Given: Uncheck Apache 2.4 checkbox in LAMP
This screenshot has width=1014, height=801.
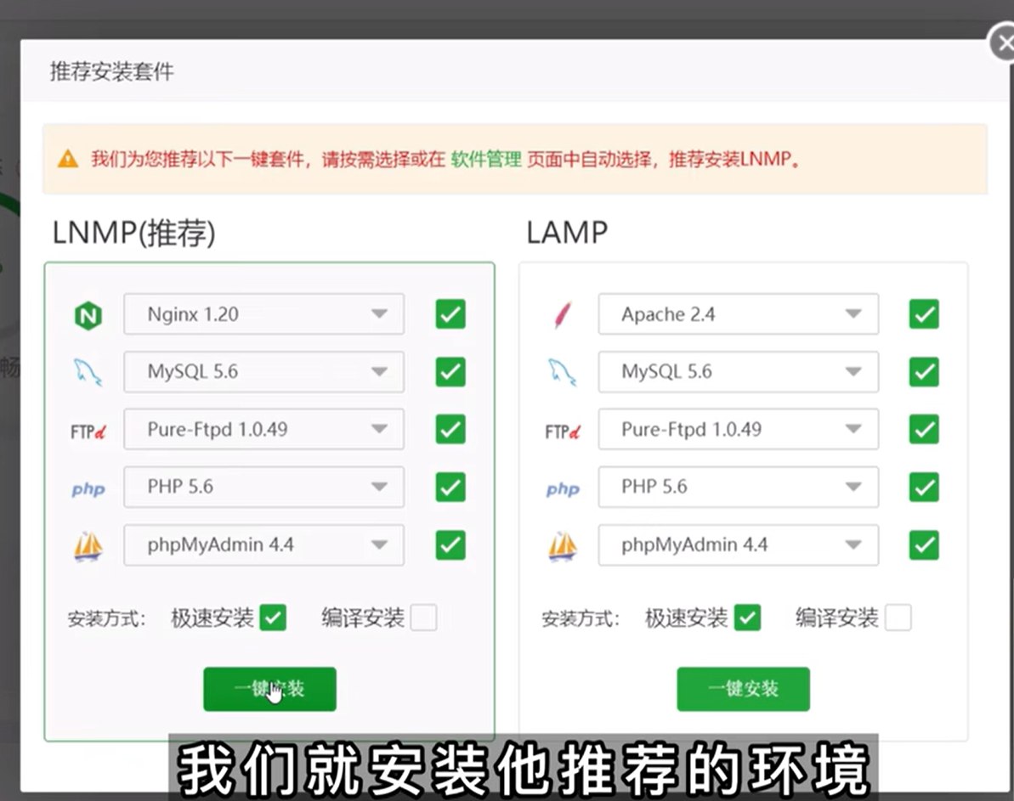Looking at the screenshot, I should tap(924, 314).
